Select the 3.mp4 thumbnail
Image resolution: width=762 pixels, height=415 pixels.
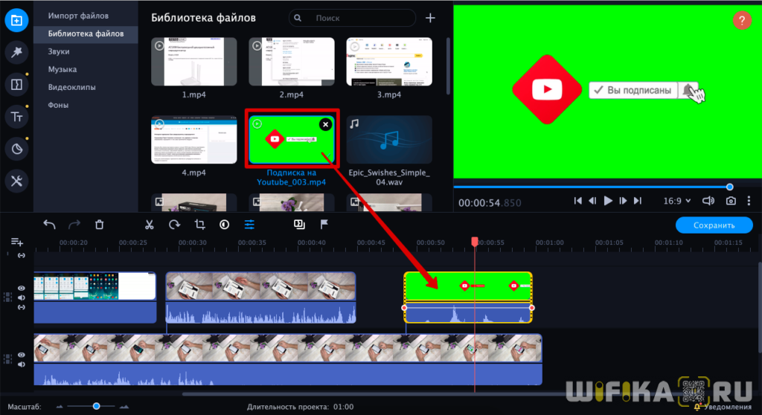[x=389, y=62]
